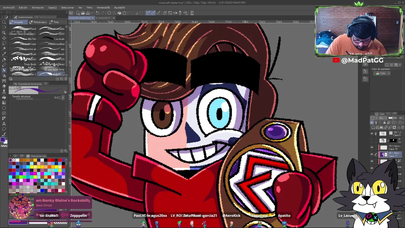Toggle the second highlighted snap icon

(154, 13)
